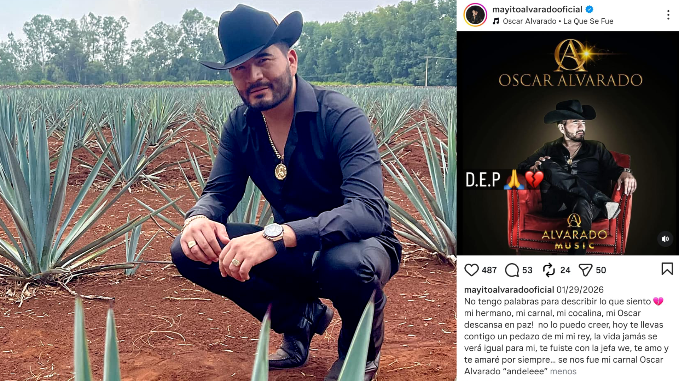View the 53 comments count
The height and width of the screenshot is (381, 679).
pos(527,270)
